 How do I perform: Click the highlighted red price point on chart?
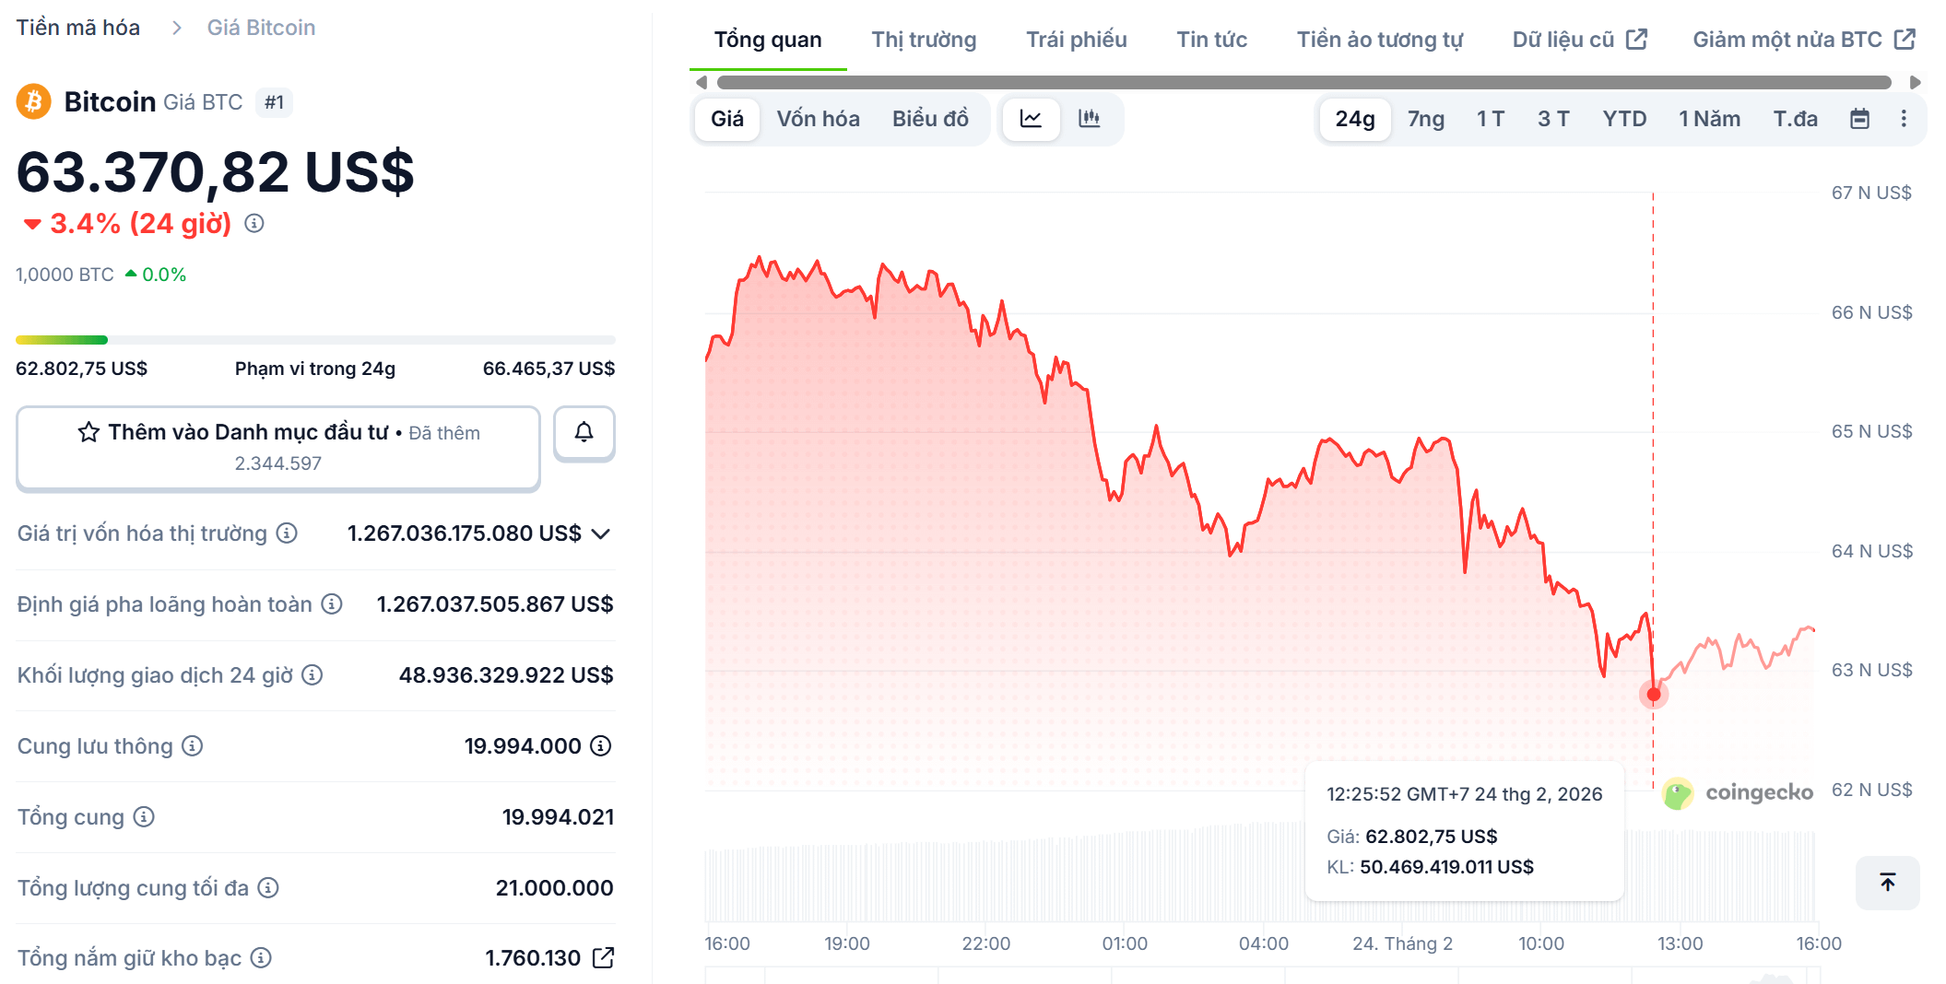click(x=1653, y=695)
